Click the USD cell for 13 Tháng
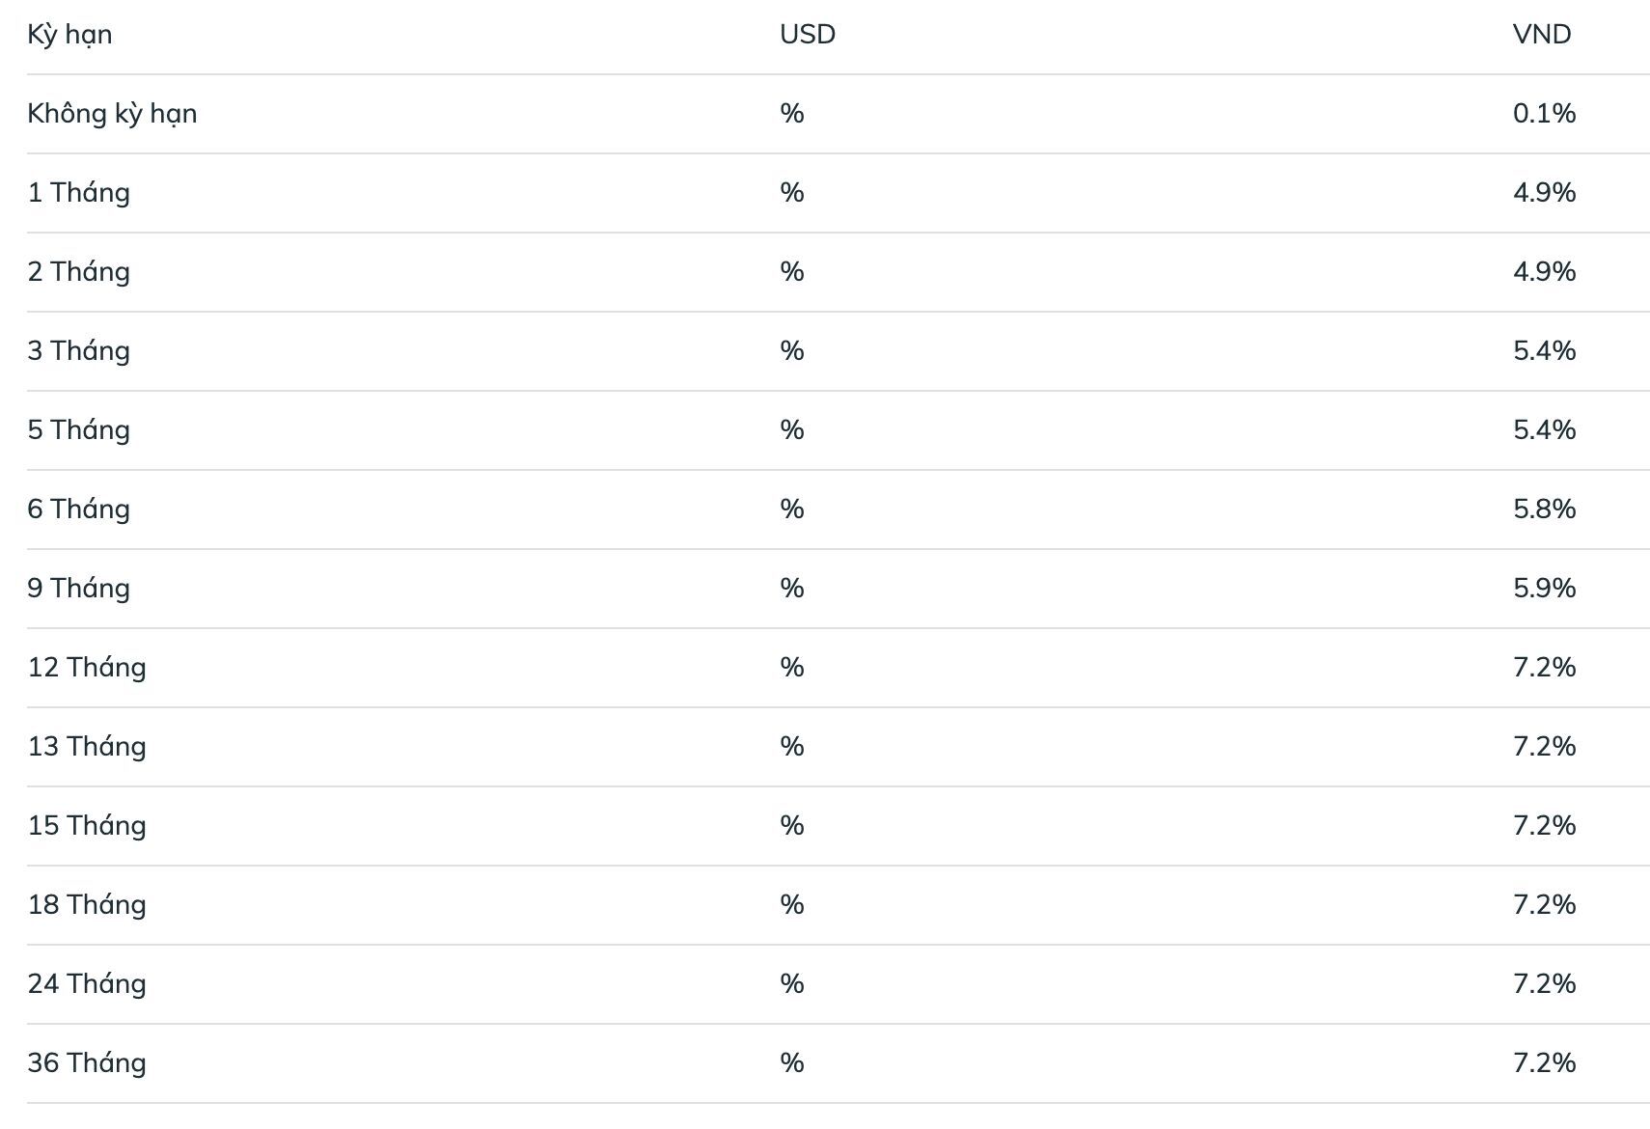The width and height of the screenshot is (1650, 1129). (x=792, y=747)
